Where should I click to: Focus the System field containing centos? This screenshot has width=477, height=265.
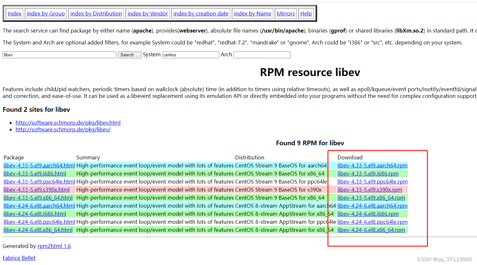191,55
